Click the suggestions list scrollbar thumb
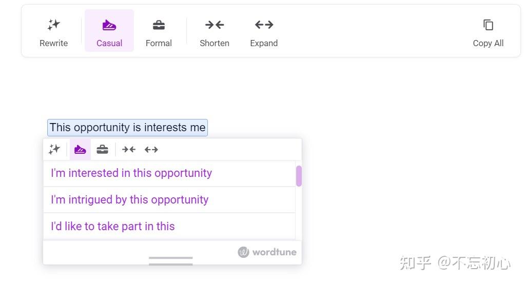The width and height of the screenshot is (524, 284). [299, 176]
